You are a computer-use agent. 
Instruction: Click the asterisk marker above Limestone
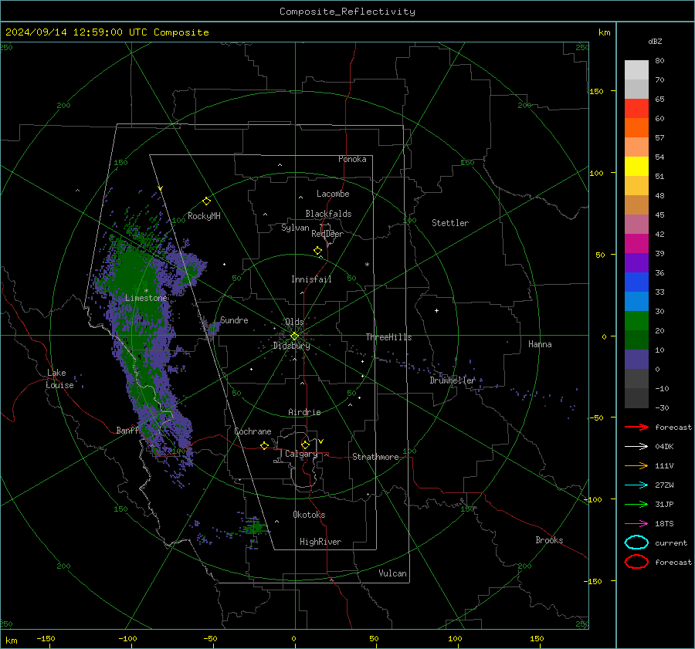pos(146,291)
